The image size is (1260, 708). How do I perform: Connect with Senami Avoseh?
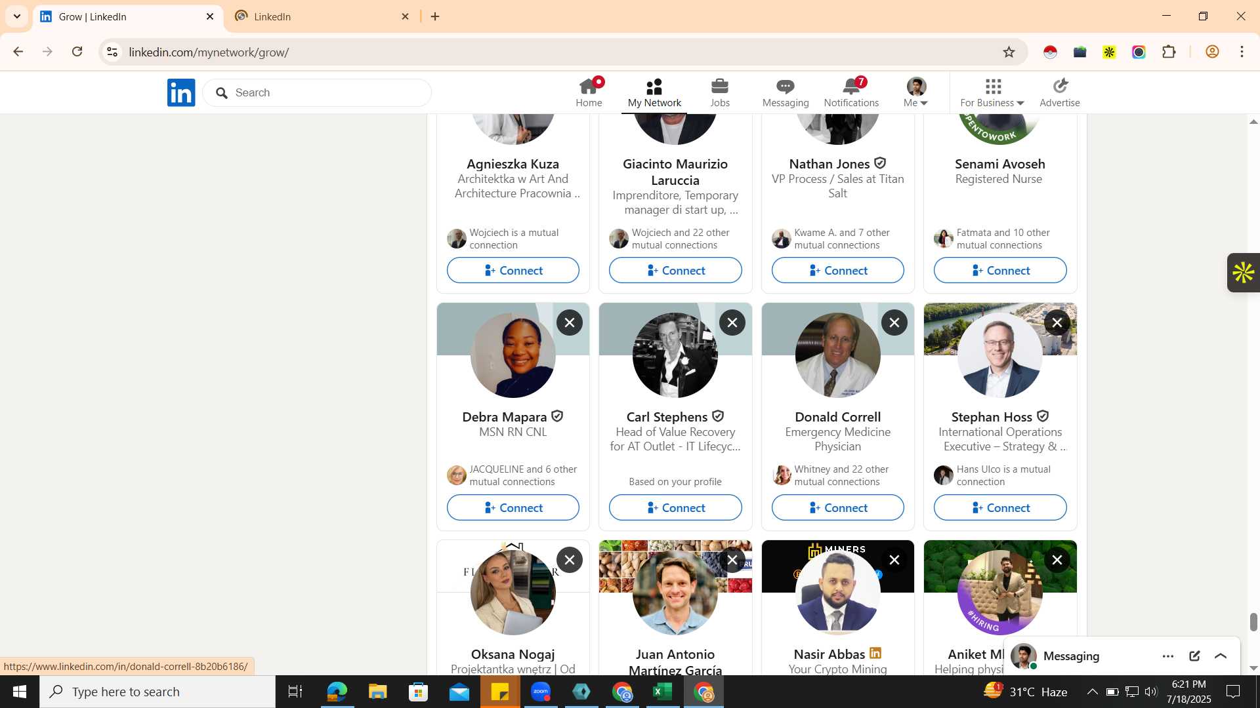[1000, 270]
